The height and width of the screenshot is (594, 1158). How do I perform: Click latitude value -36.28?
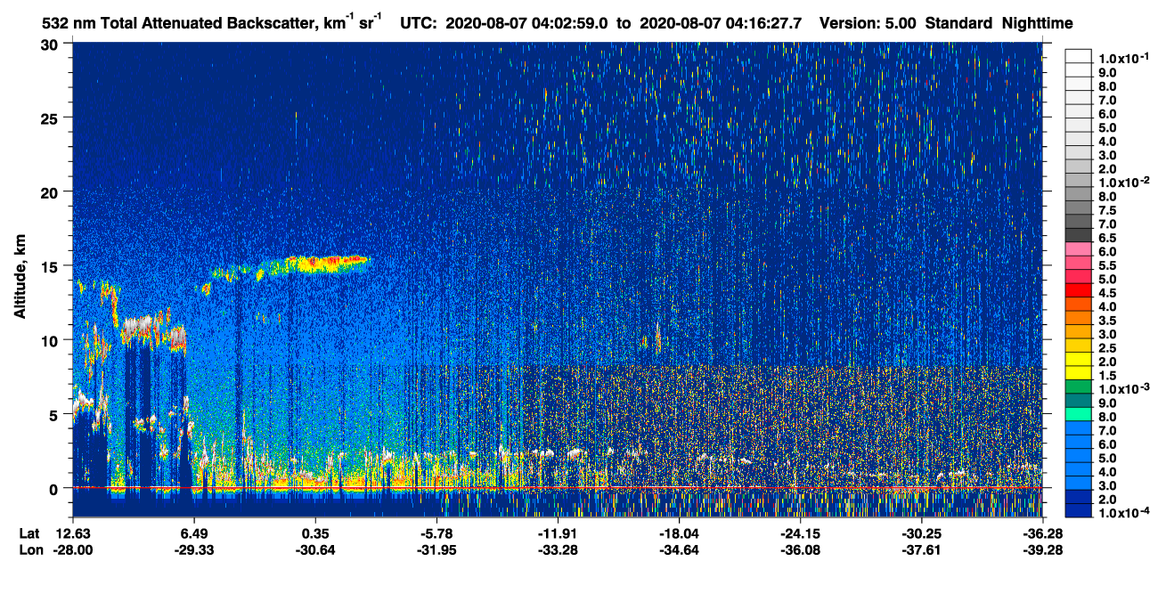[x=1042, y=533]
